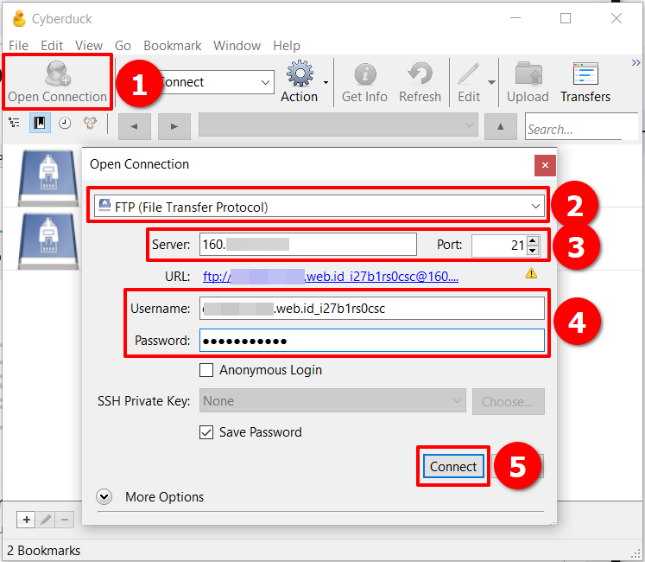Click into the Port field
The height and width of the screenshot is (562, 645).
499,246
